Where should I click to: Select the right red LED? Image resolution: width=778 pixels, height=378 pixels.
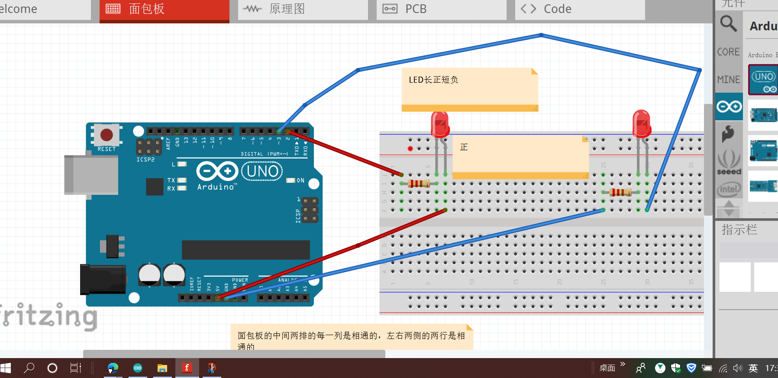[x=642, y=124]
